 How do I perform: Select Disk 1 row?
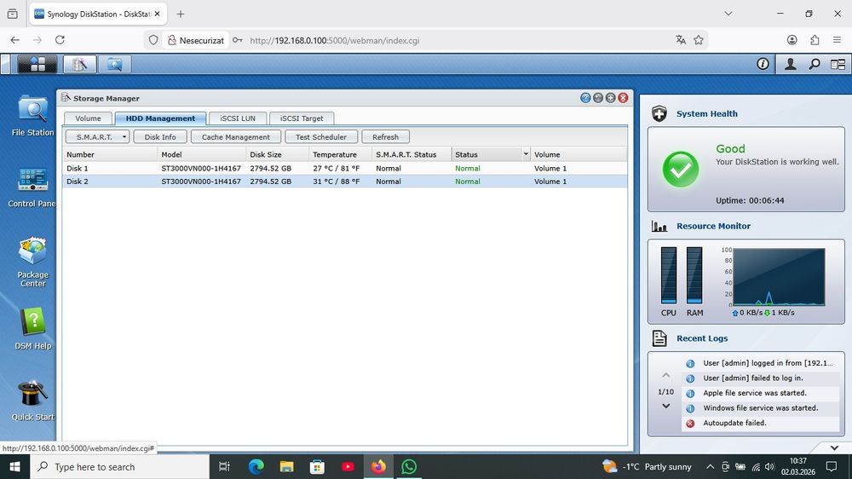(x=344, y=169)
